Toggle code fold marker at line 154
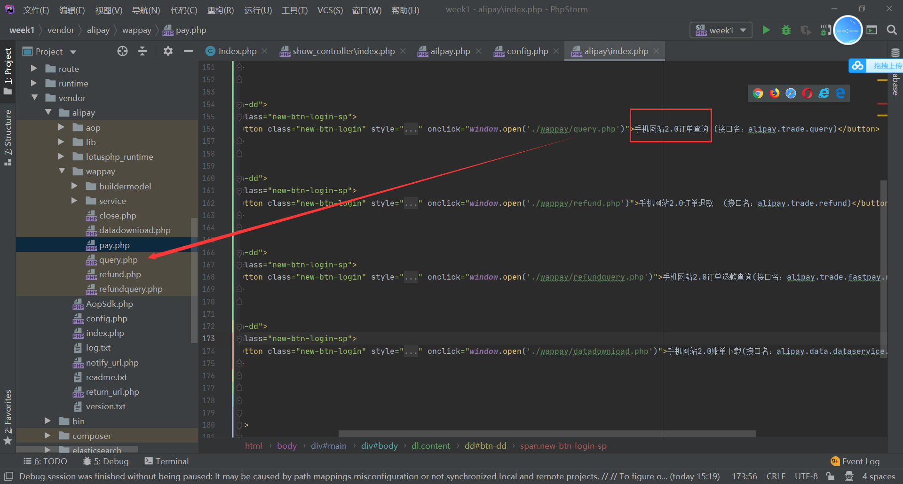This screenshot has width=903, height=484. point(239,104)
